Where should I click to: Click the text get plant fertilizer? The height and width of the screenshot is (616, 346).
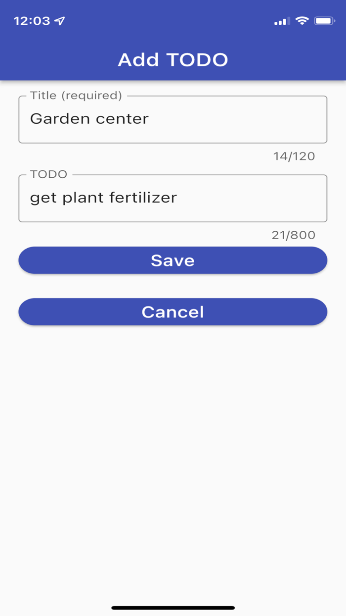(104, 198)
